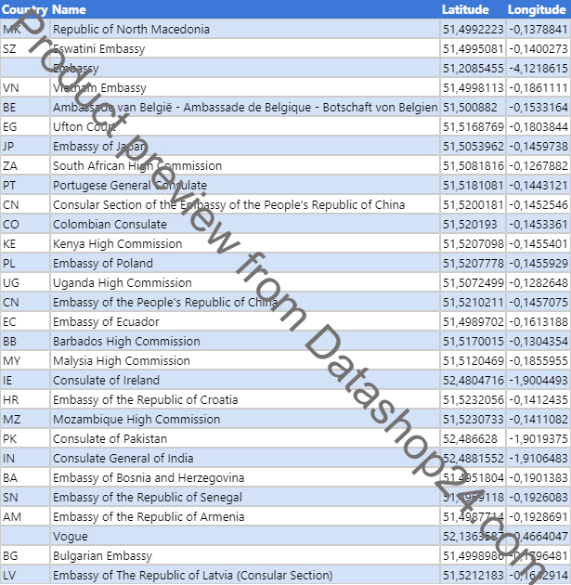Click the 'ZA' country code cell
571x585 pixels.
(25, 165)
